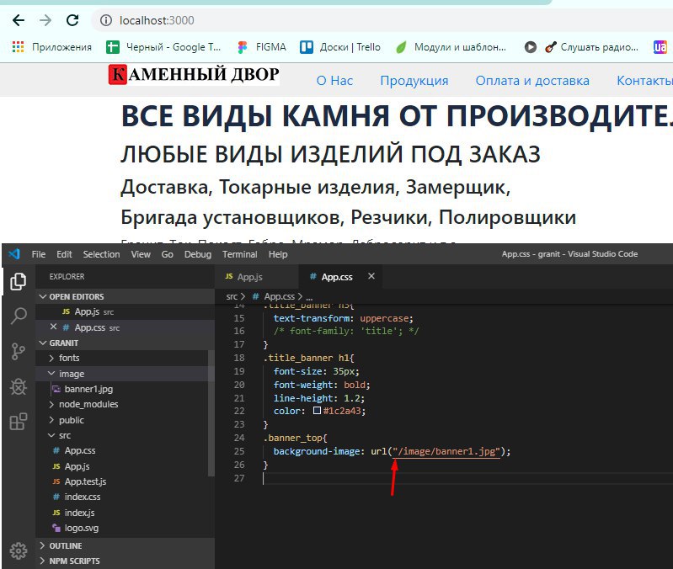Click the browser Forward arrow
The height and width of the screenshot is (569, 673).
[45, 20]
